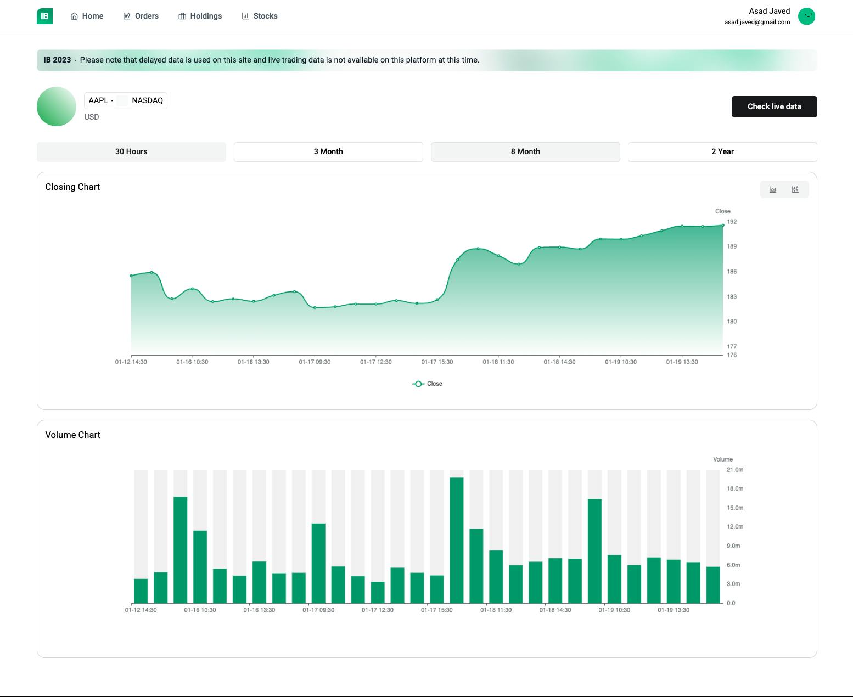Click the tallest volume bar near 01-18
853x697 pixels.
(457, 541)
